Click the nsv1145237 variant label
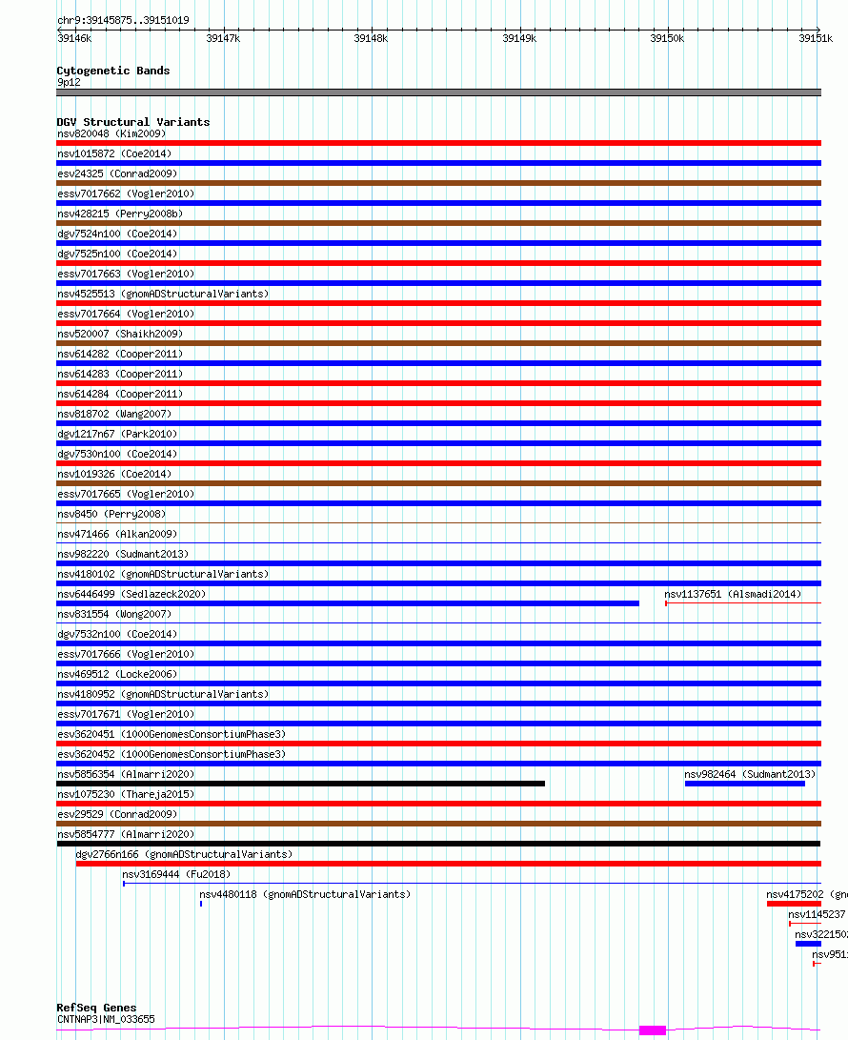Viewport: 848px width, 1040px height. click(817, 914)
